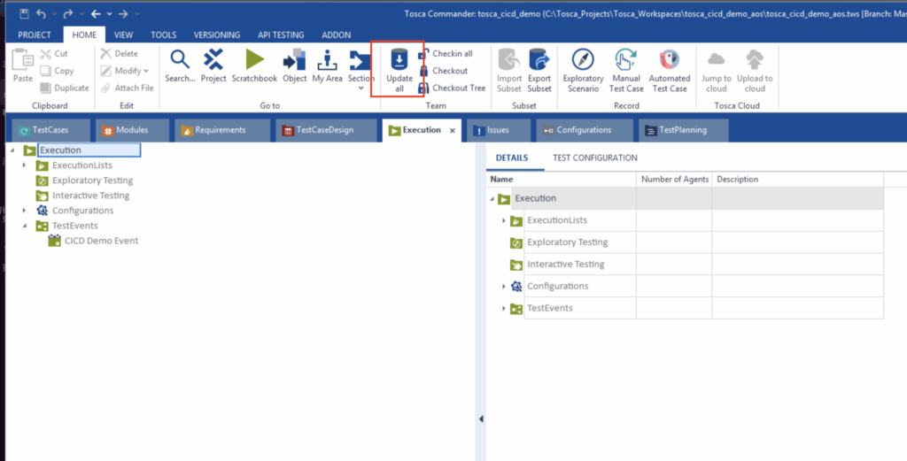
Task: Select CICD Demo Event tree item
Action: [x=101, y=241]
